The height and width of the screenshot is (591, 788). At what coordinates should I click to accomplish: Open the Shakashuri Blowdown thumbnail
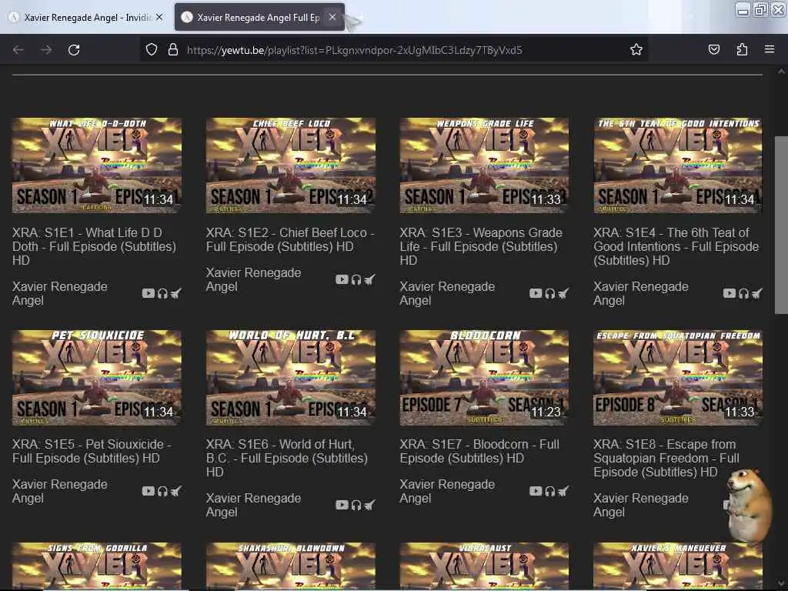click(290, 566)
